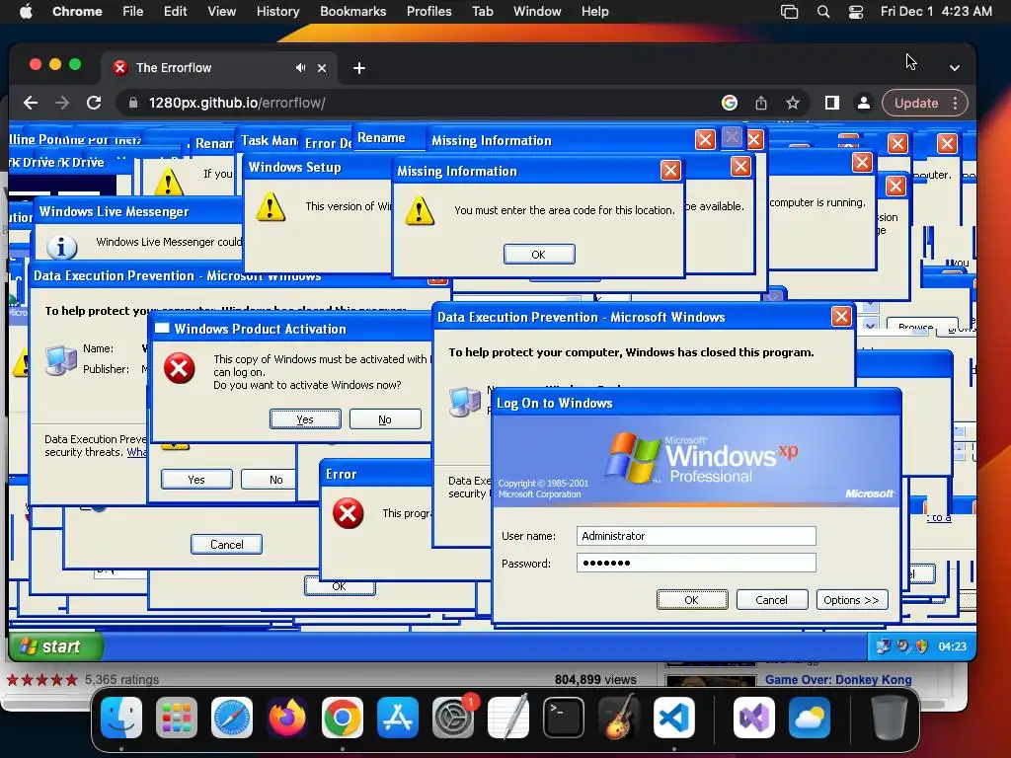Viewport: 1011px width, 758px height.
Task: Launch Firefox from the Dock
Action: pos(287,718)
